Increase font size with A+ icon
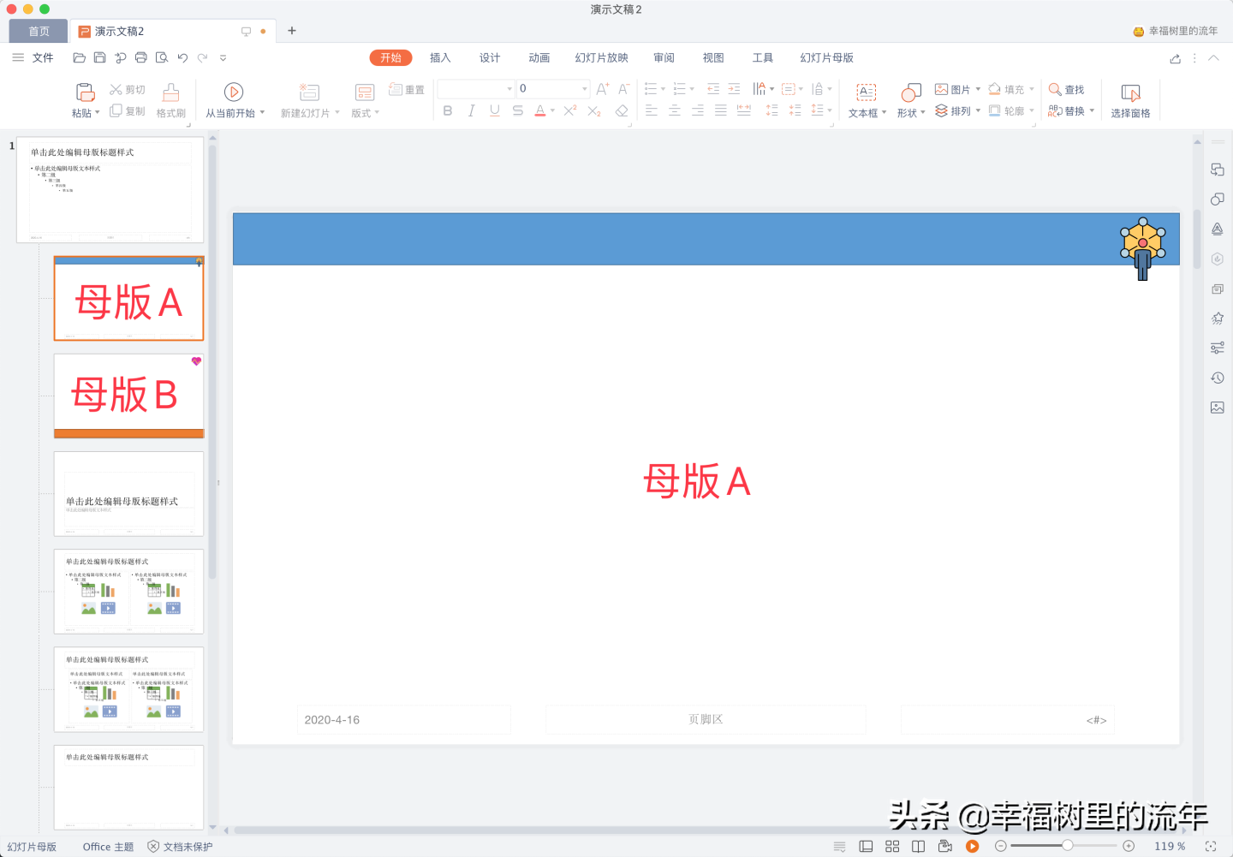 point(603,89)
